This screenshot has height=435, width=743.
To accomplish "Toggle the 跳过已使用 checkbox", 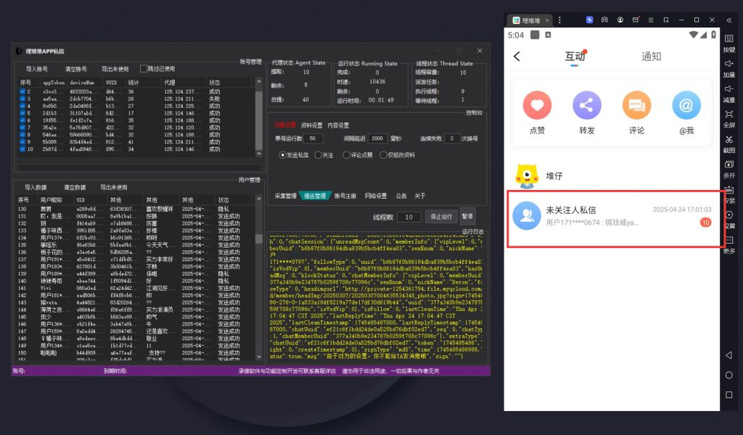I will (x=144, y=69).
